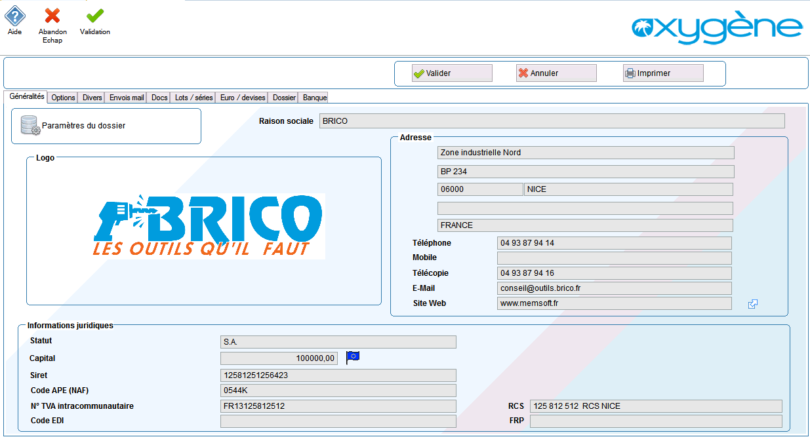The image size is (810, 437).
Task: Click the Téléphone field 04 93 87 94 14
Action: click(615, 243)
